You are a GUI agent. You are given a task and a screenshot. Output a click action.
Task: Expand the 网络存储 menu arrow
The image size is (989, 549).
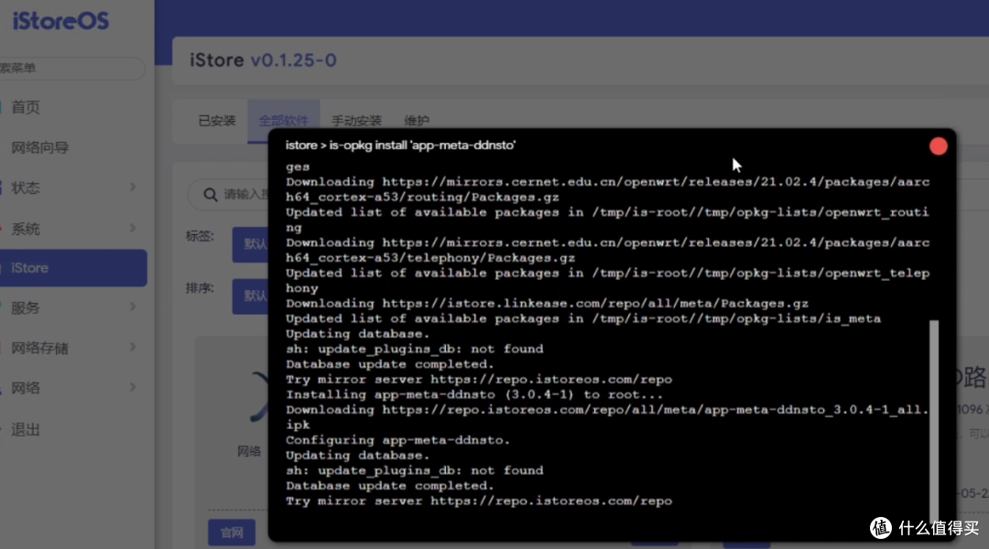pos(133,348)
